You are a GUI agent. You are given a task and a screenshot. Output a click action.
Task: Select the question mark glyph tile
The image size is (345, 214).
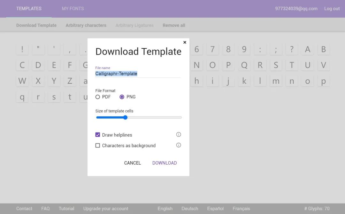pos(292,49)
